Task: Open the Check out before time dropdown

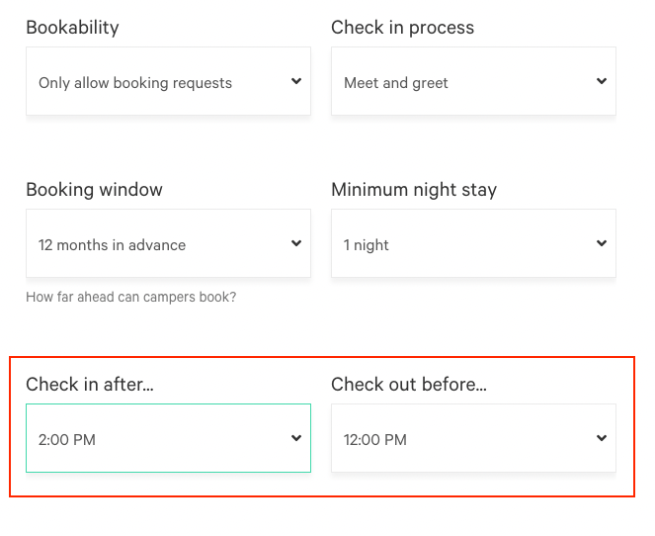Action: coord(473,438)
